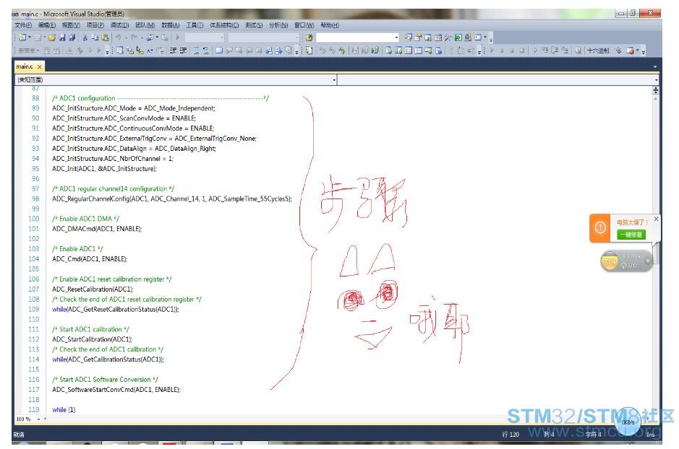
Task: Click the Find in Files icon
Action: (309, 38)
